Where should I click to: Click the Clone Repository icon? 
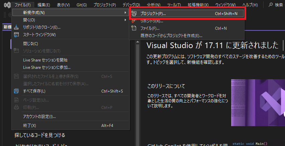coord(16,27)
